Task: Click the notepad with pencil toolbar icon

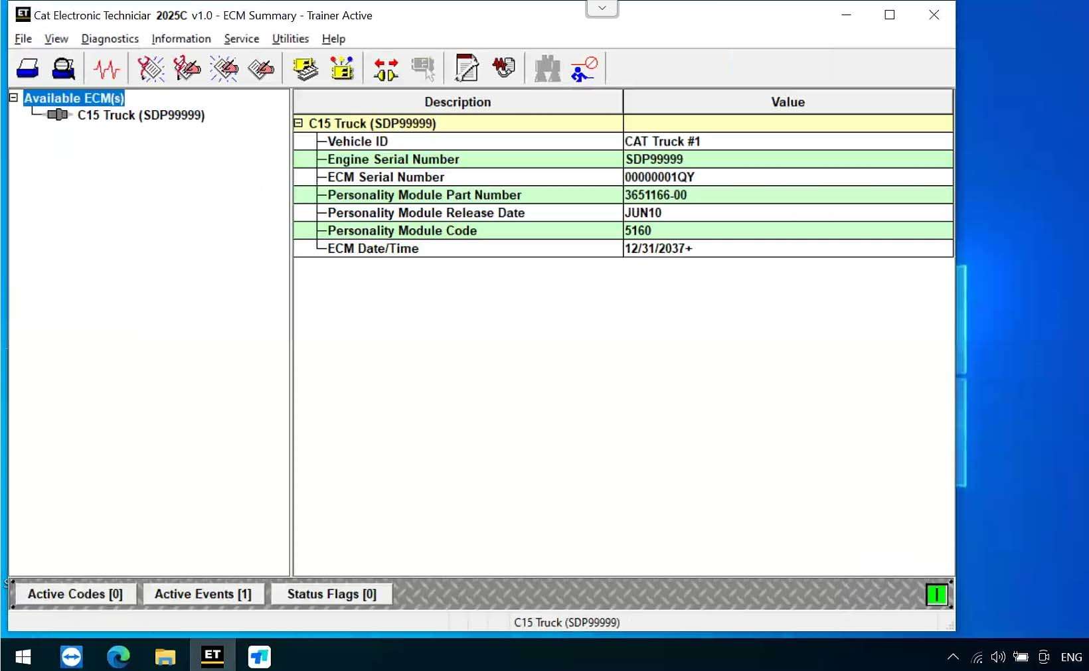Action: [x=466, y=68]
